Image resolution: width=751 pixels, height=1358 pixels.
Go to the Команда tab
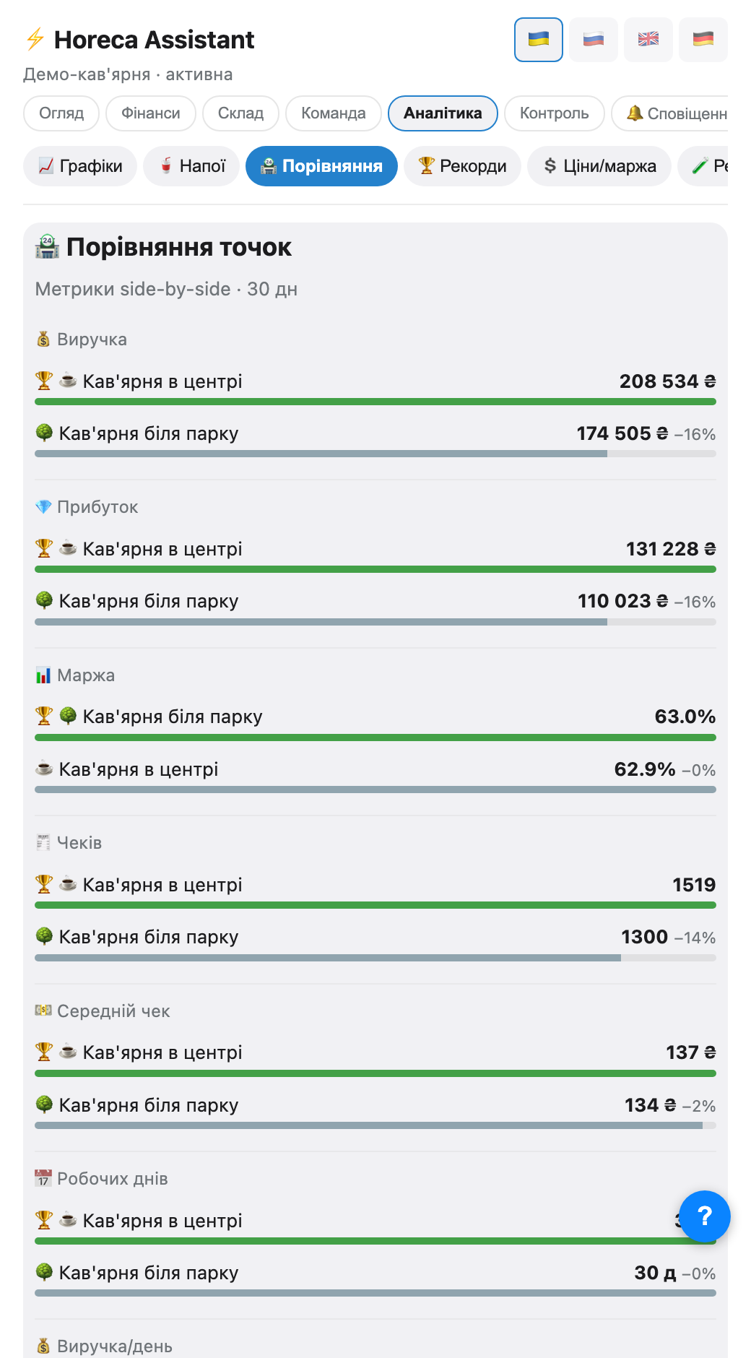tap(334, 113)
